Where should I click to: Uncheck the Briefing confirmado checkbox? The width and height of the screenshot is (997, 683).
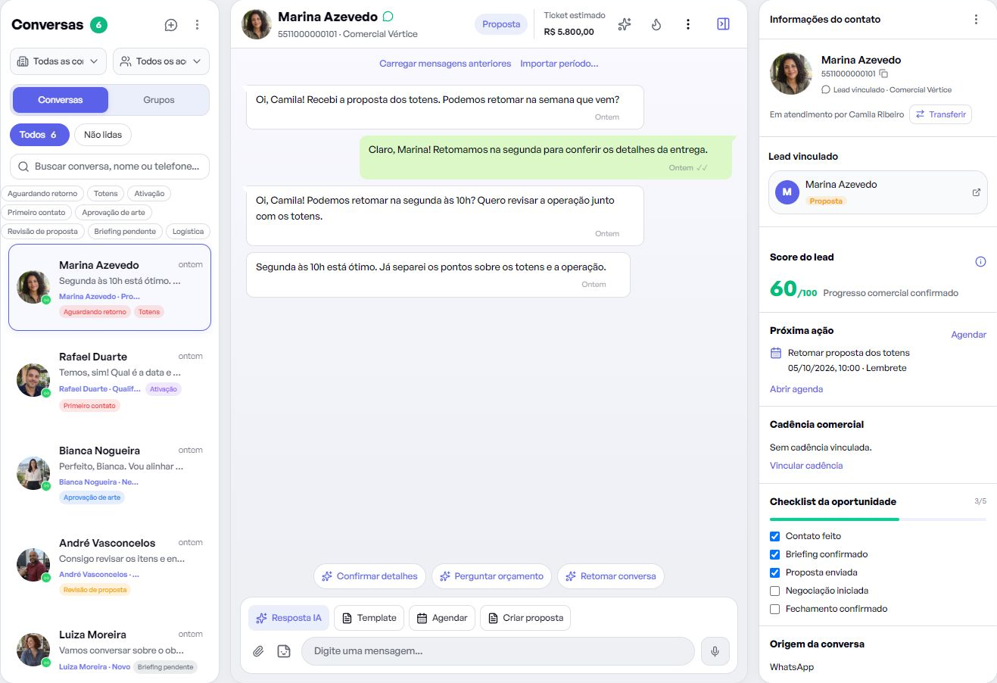tap(774, 554)
